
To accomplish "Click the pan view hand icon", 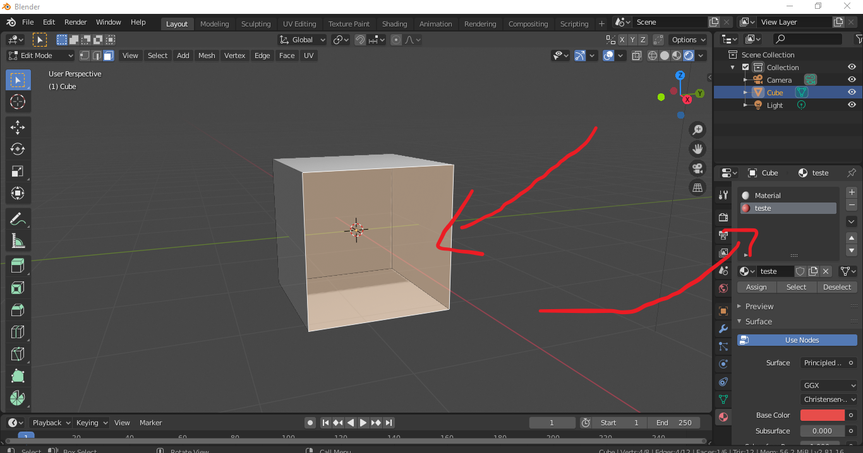I will (x=697, y=149).
